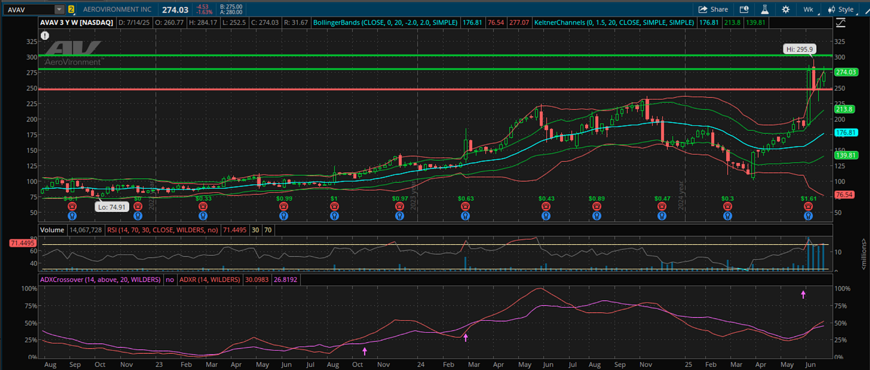870x370 pixels.
Task: Click into the AVAV symbol input field
Action: pyautogui.click(x=28, y=9)
